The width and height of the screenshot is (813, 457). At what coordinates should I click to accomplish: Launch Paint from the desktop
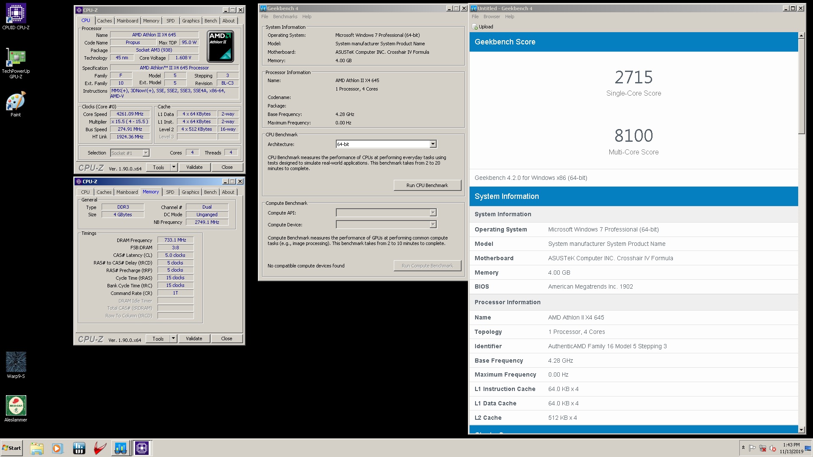(x=16, y=104)
